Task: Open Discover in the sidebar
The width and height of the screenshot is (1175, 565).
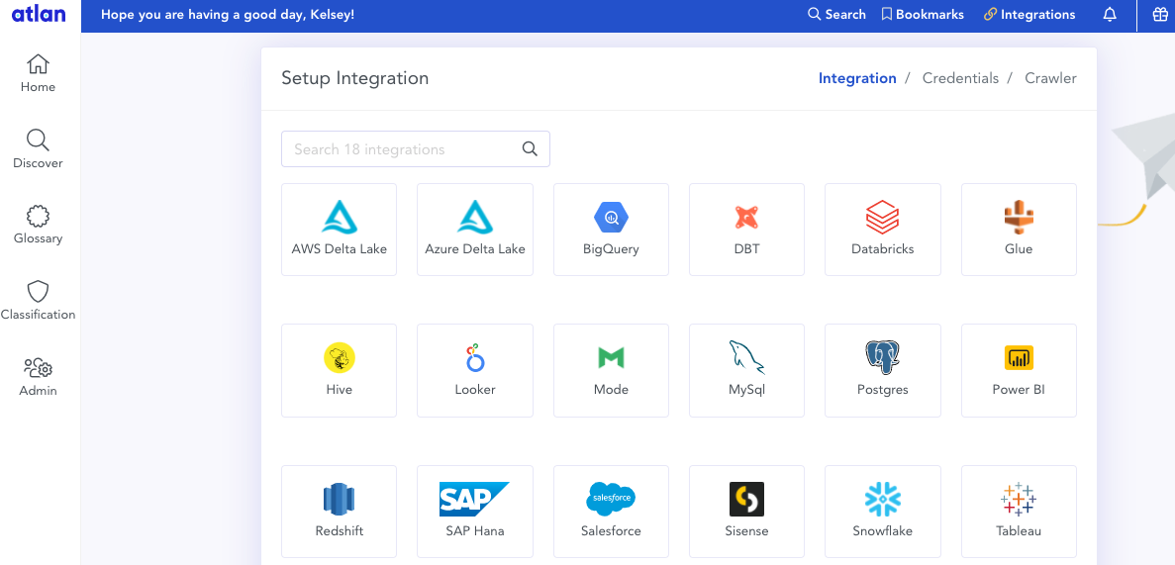Action: pos(38,149)
